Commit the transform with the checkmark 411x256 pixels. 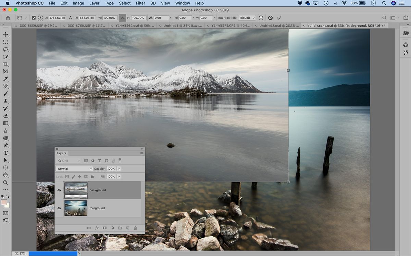279,17
